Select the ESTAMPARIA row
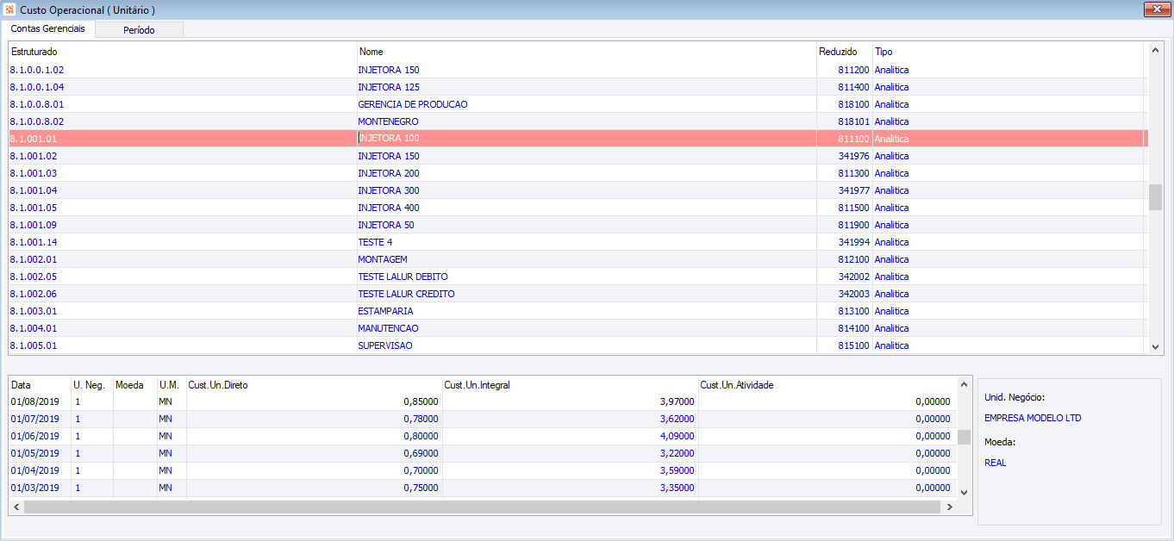This screenshot has height=541, width=1174. [578, 311]
